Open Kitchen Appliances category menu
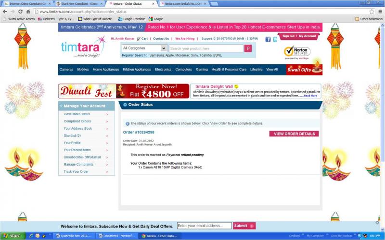Image resolution: width=385 pixels, height=240 pixels. tap(137, 70)
